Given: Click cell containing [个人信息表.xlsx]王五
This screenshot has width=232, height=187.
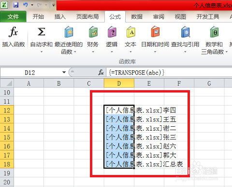Looking at the screenshot, I should tap(119, 119).
